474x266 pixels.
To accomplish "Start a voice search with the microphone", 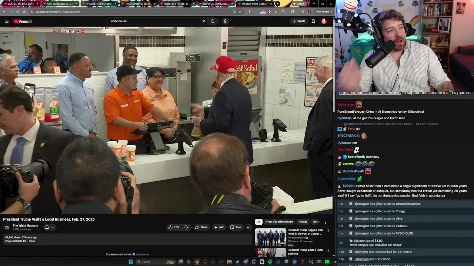I will pos(225,21).
